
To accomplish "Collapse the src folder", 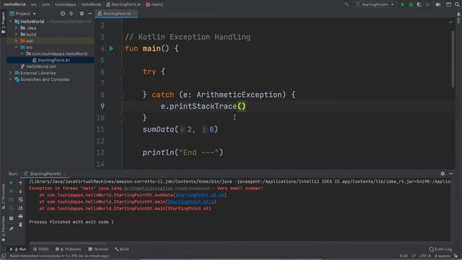I will tap(16, 47).
